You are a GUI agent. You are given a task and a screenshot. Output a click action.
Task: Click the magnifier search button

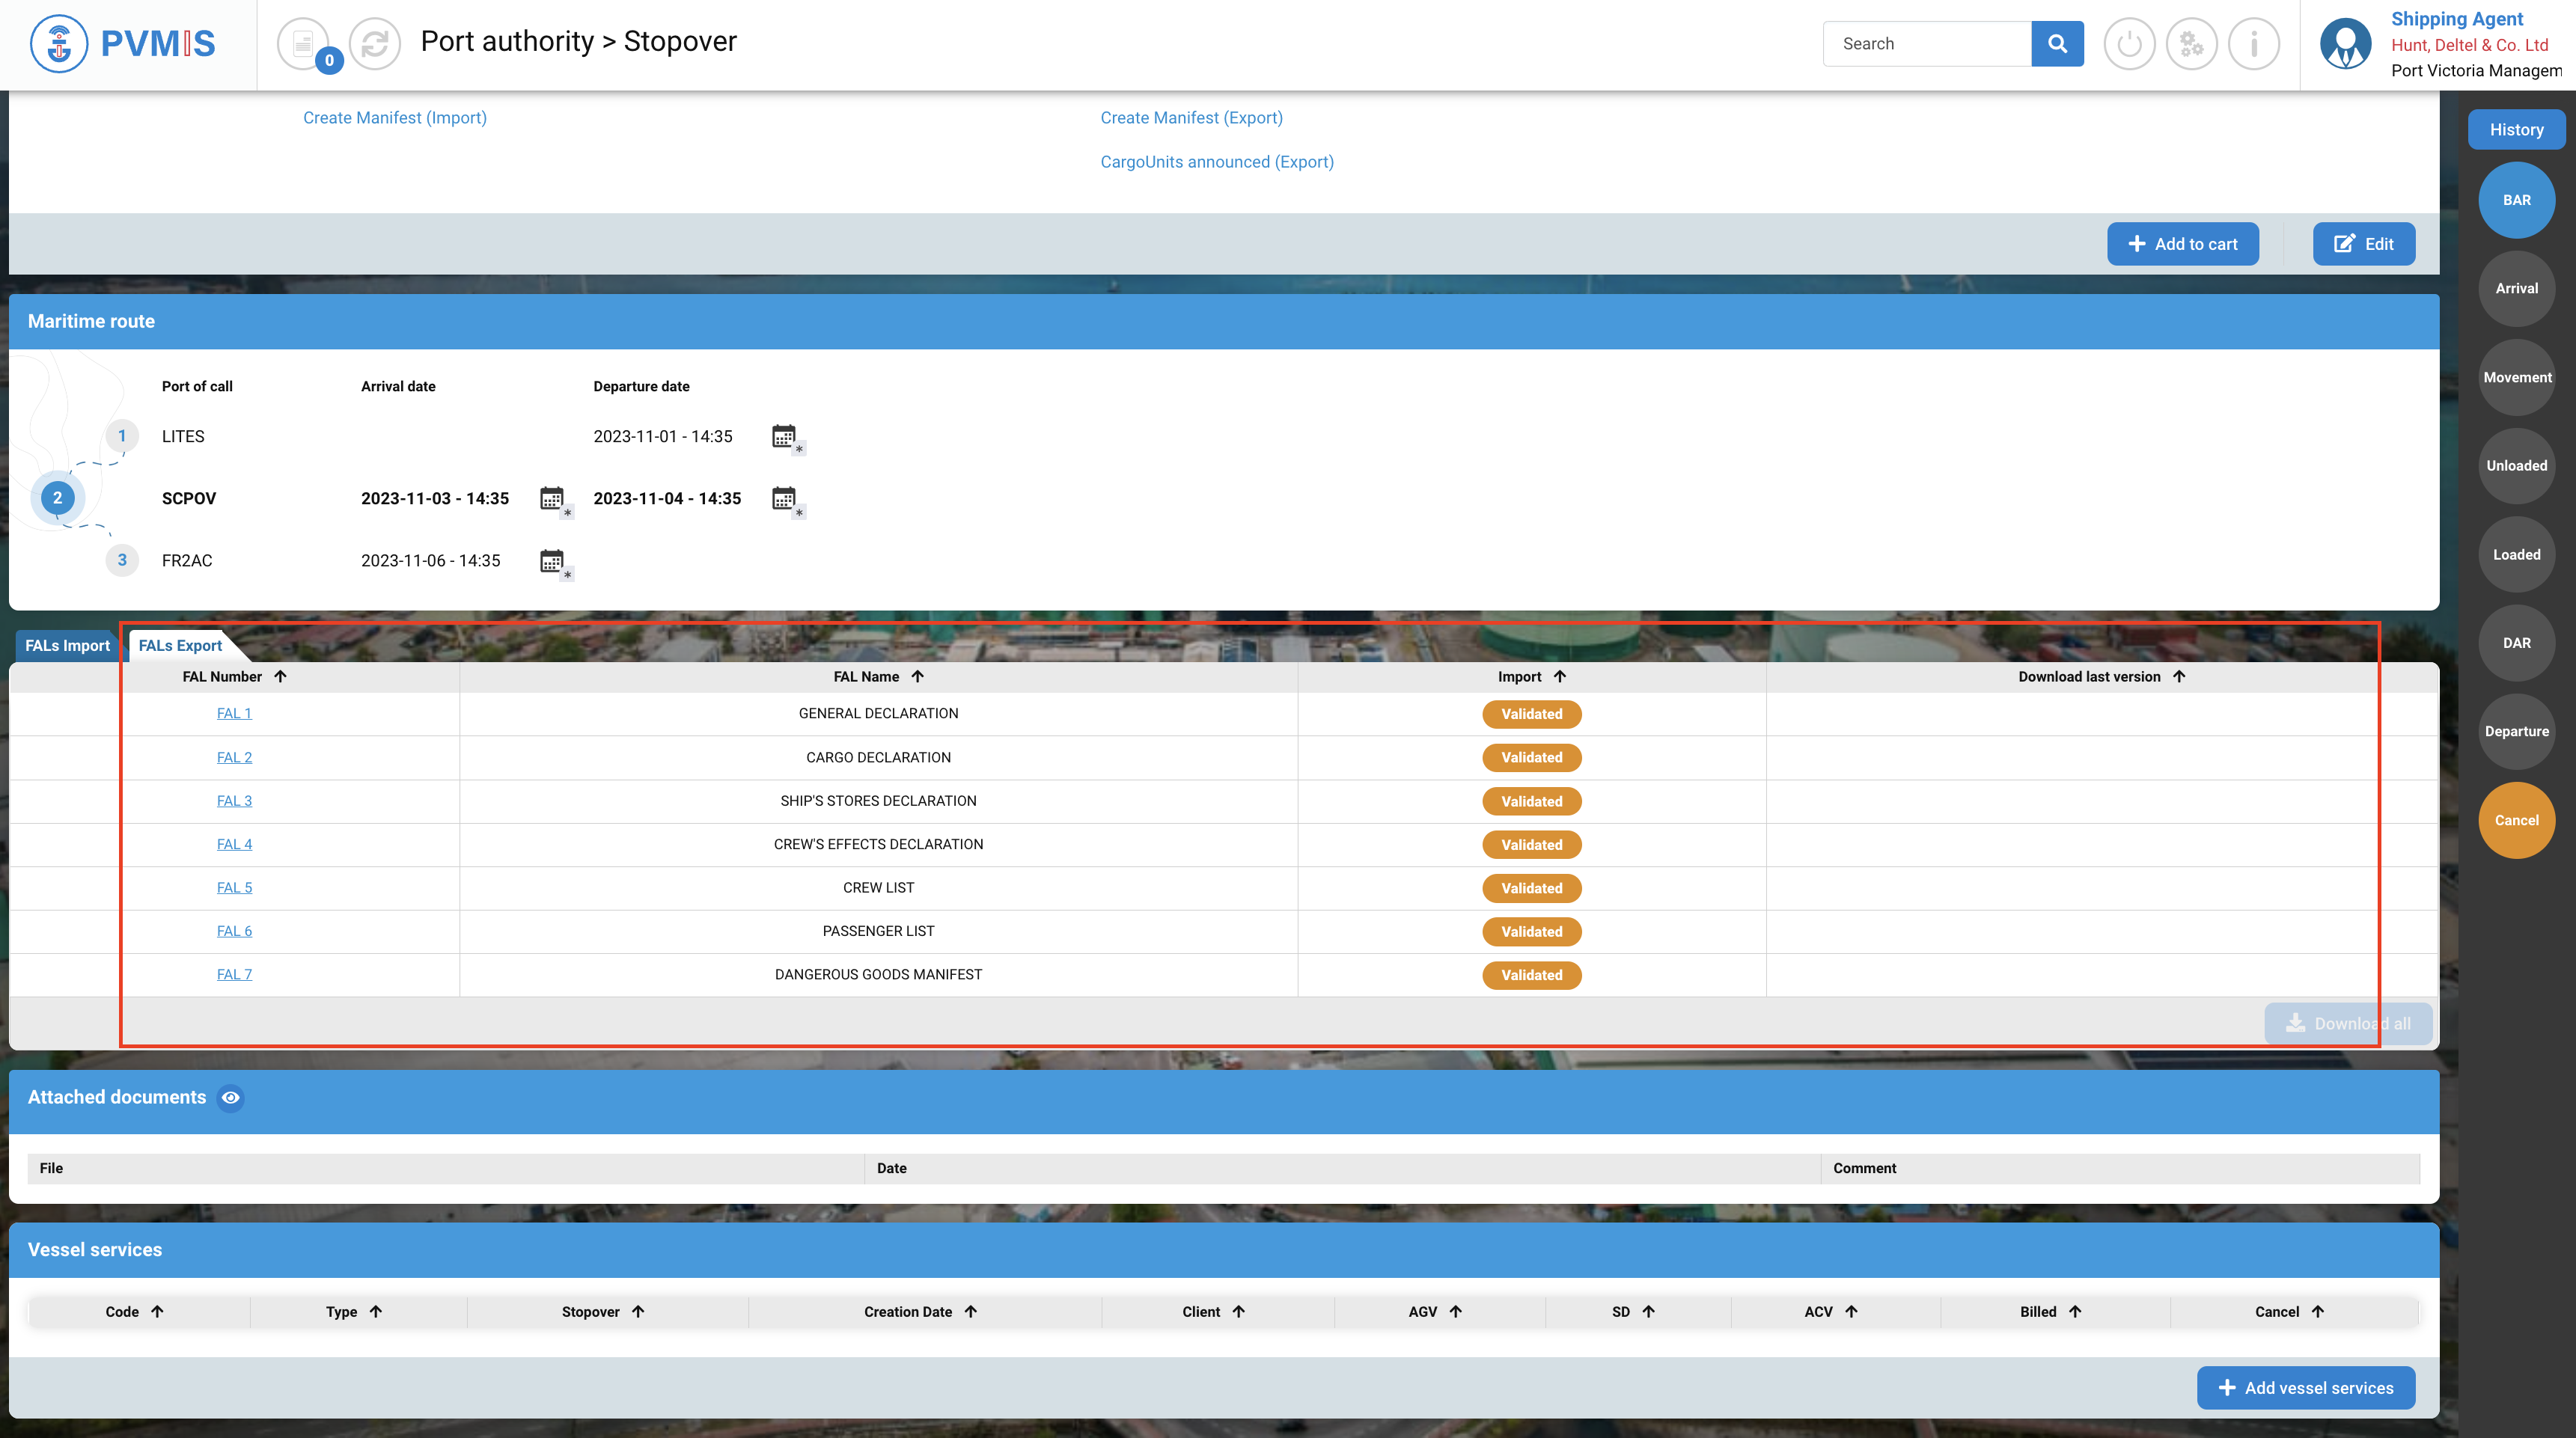point(2057,44)
